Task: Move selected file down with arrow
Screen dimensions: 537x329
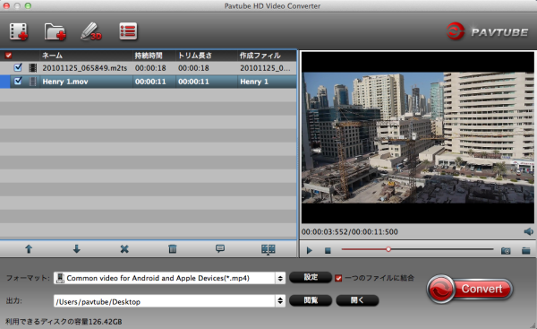Action: [77, 249]
